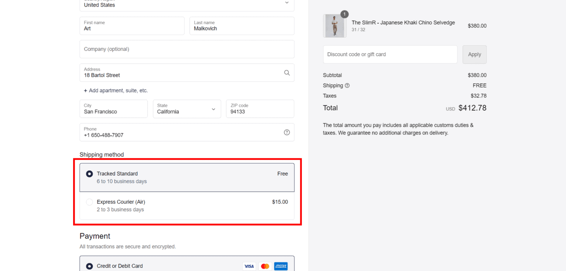Screen dimensions: 566x271
Task: Click the phone field help icon
Action: pyautogui.click(x=287, y=132)
